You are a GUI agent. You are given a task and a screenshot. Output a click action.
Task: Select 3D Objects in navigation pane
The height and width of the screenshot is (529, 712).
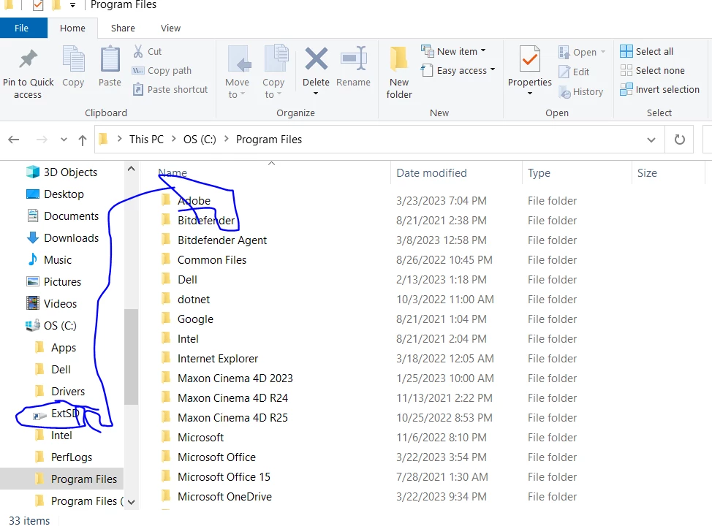[61, 172]
